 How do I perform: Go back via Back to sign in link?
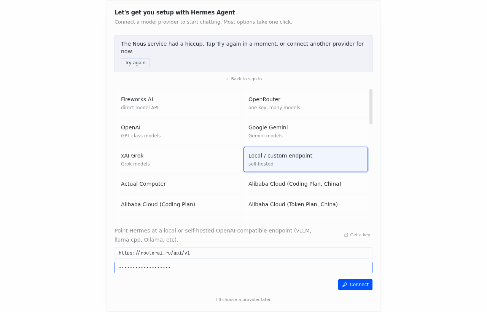tap(243, 79)
